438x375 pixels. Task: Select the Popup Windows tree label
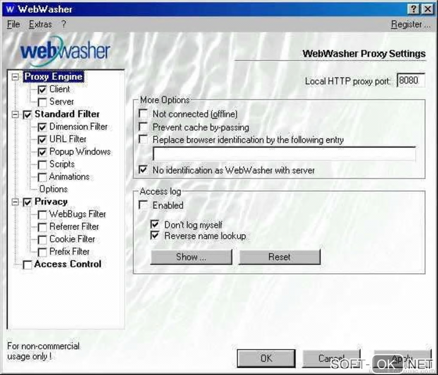(x=80, y=152)
